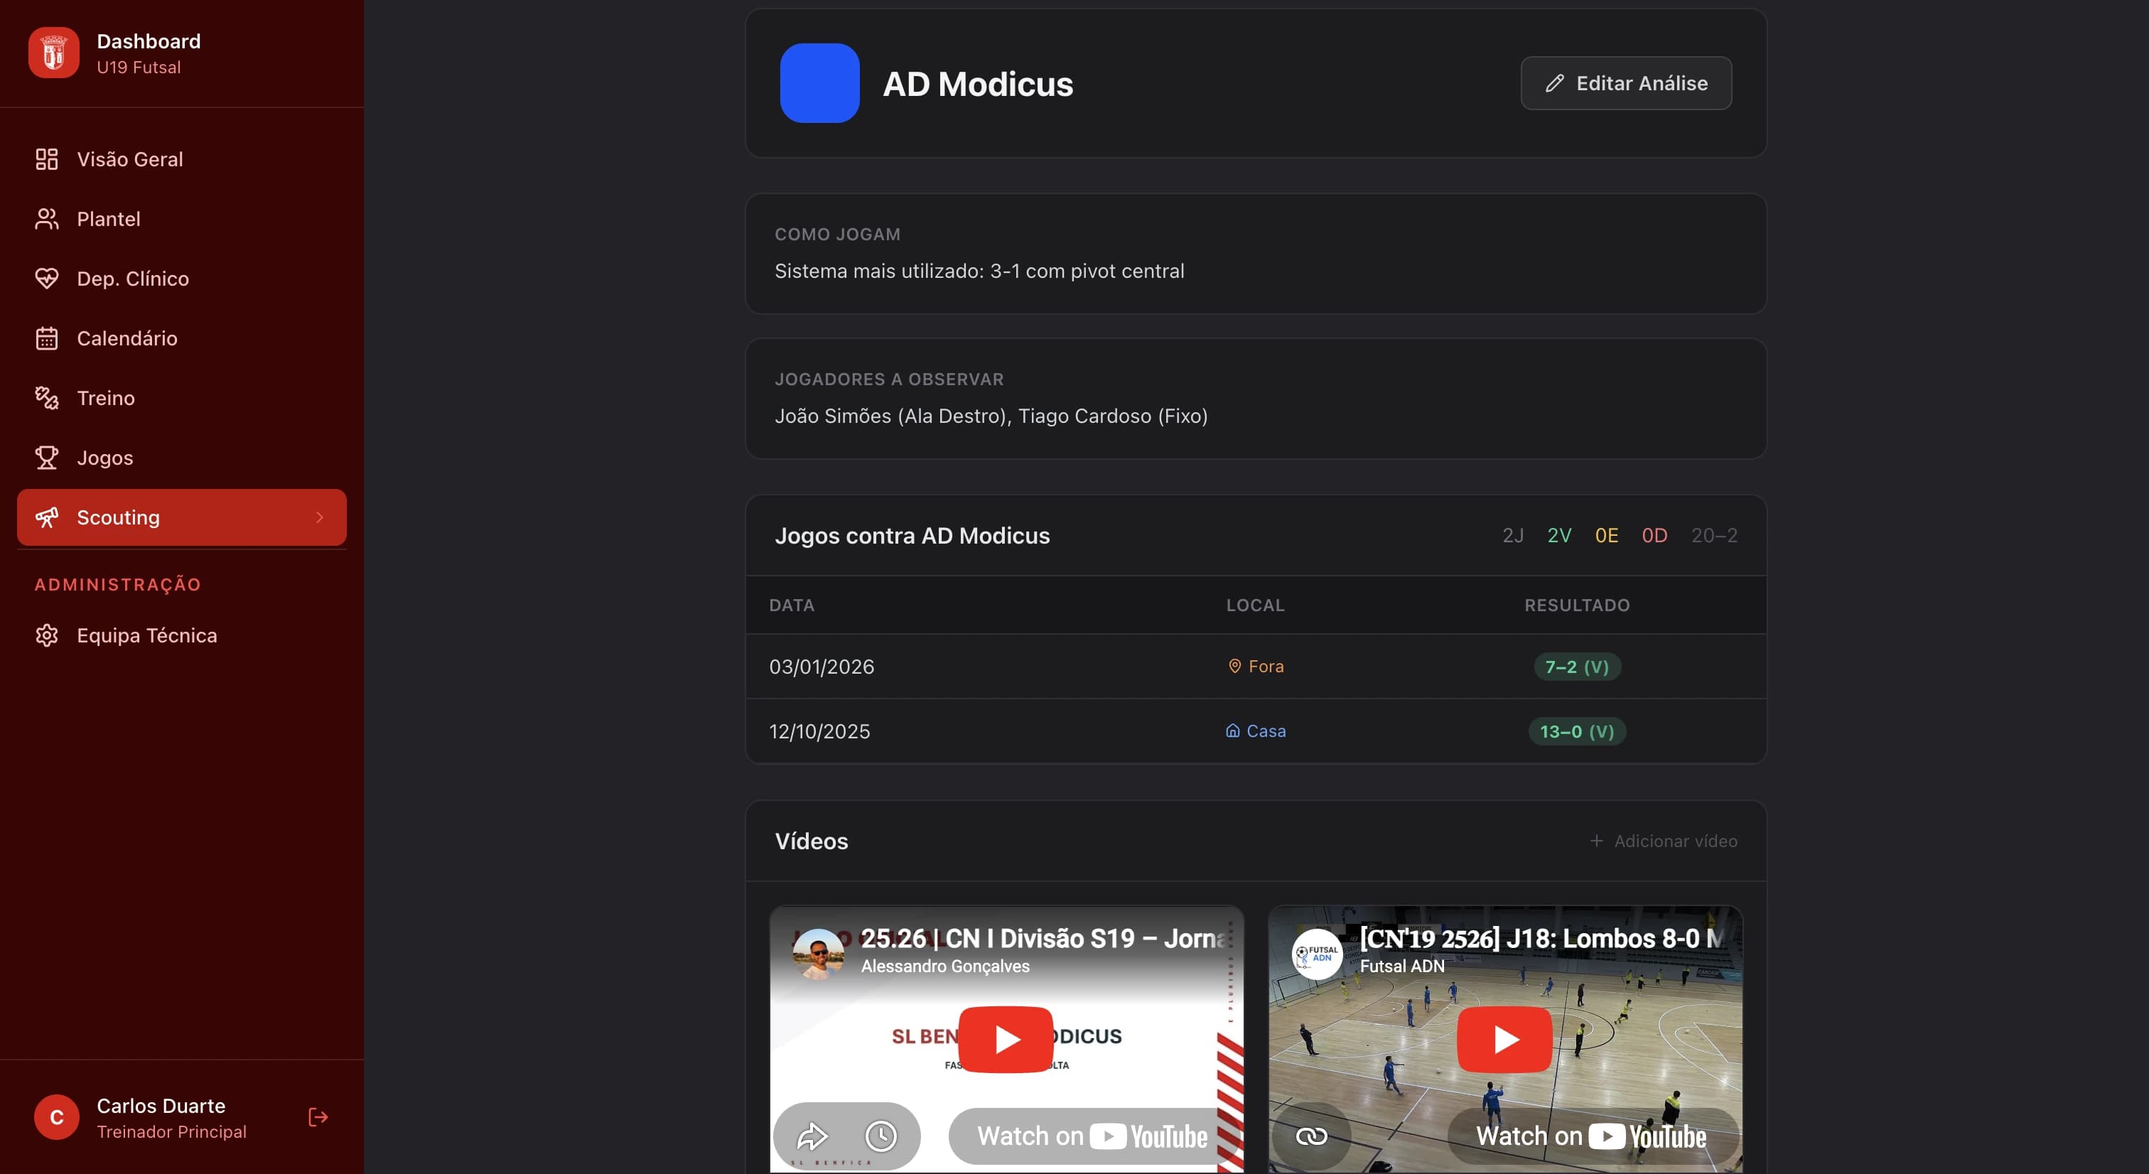Click the Dashboard U19 Futsal title
2149x1174 pixels.
(x=149, y=53)
